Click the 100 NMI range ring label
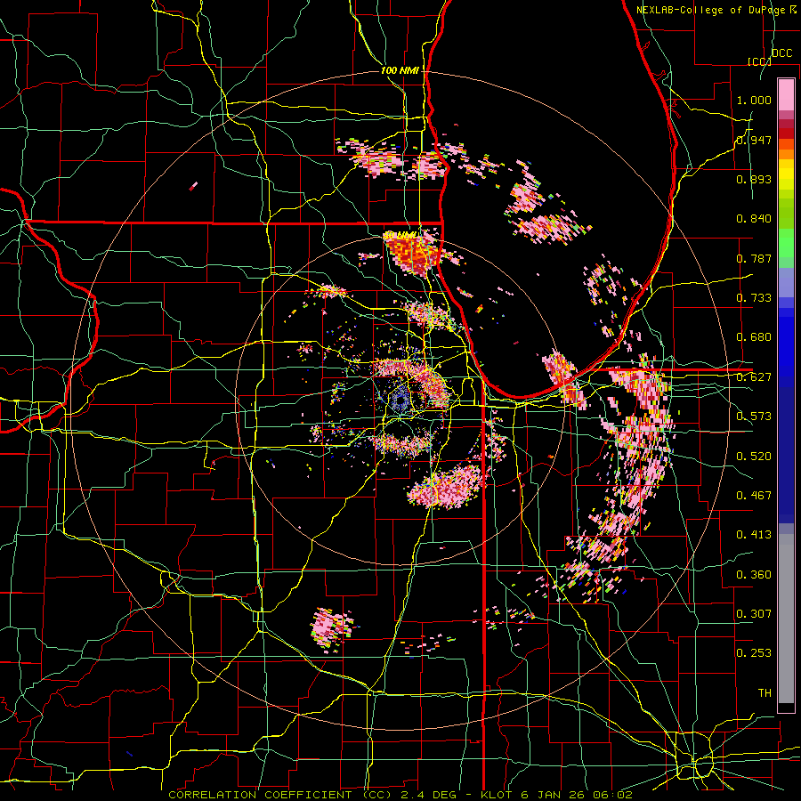This screenshot has width=801, height=801. [x=400, y=70]
